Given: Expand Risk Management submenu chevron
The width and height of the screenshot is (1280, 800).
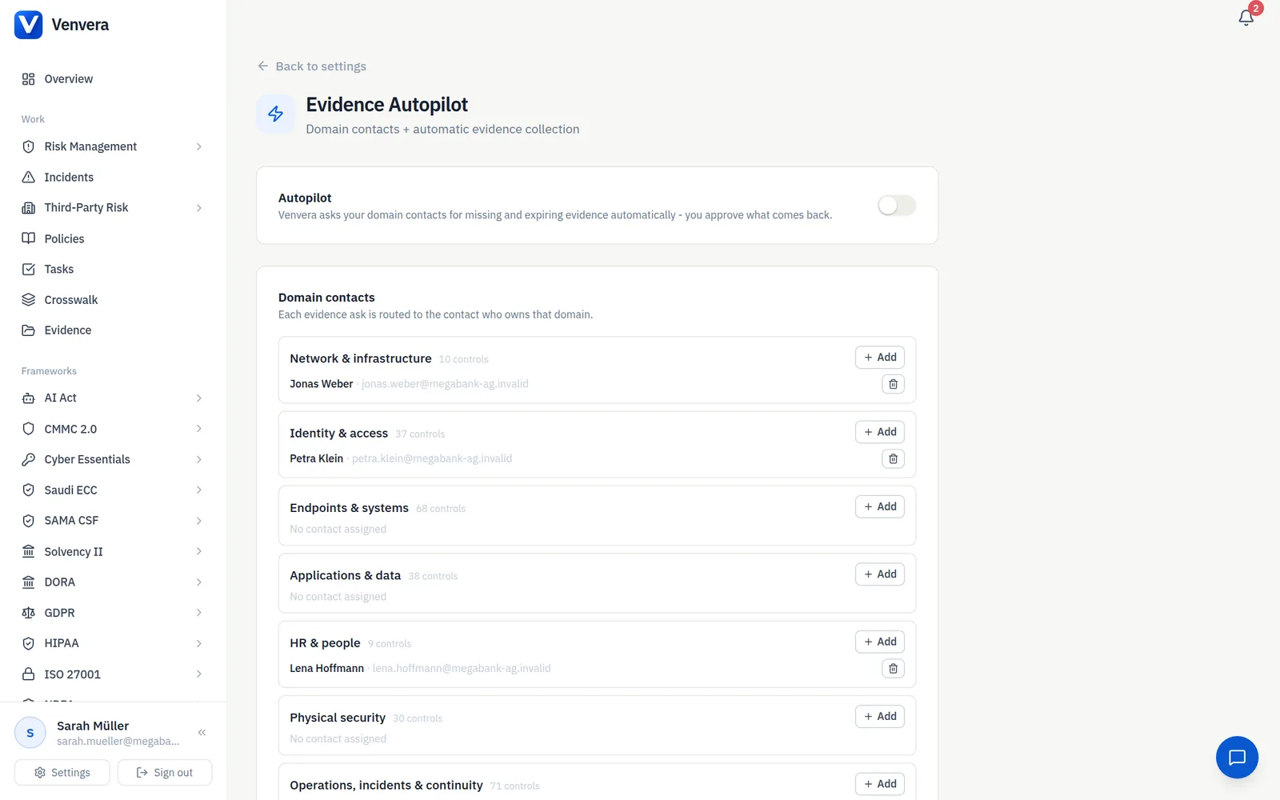Looking at the screenshot, I should point(199,146).
